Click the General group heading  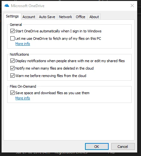[x=16, y=25]
